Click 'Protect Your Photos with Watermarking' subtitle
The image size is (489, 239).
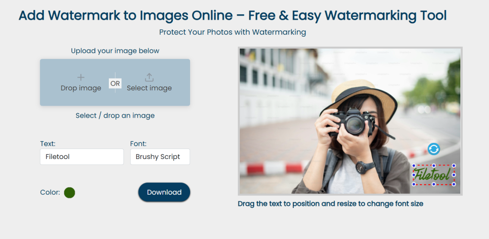(233, 32)
